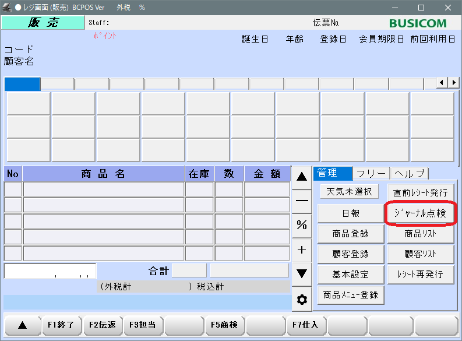Open the ヘルプ tab
This screenshot has height=341, width=462.
pos(410,173)
